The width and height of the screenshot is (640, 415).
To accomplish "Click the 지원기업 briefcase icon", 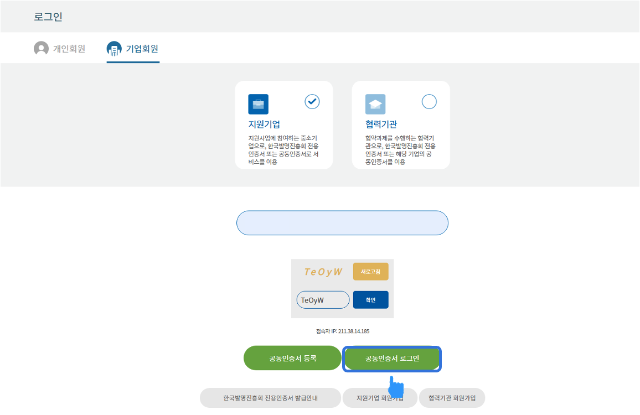I will 258,104.
